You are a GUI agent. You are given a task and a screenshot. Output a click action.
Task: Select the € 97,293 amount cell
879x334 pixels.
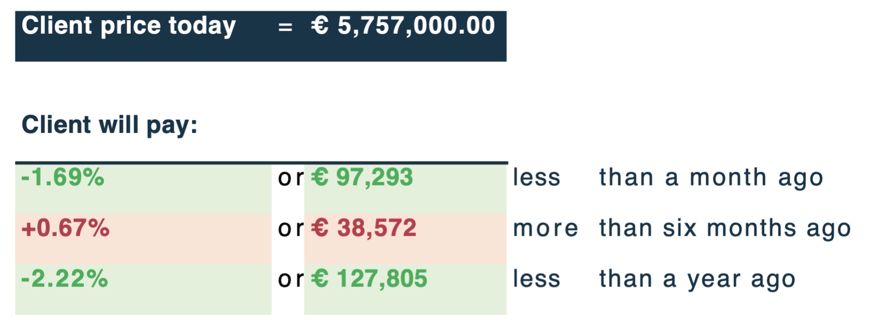tap(405, 188)
